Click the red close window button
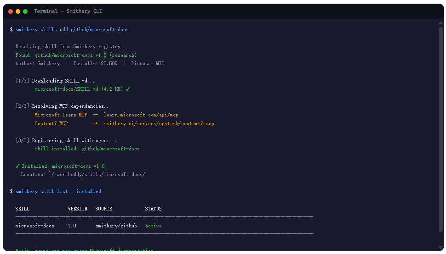 (x=11, y=11)
